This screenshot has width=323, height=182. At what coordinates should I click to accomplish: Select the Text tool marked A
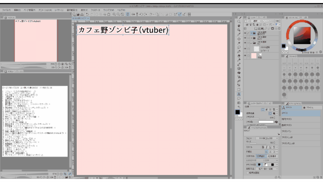click(239, 94)
